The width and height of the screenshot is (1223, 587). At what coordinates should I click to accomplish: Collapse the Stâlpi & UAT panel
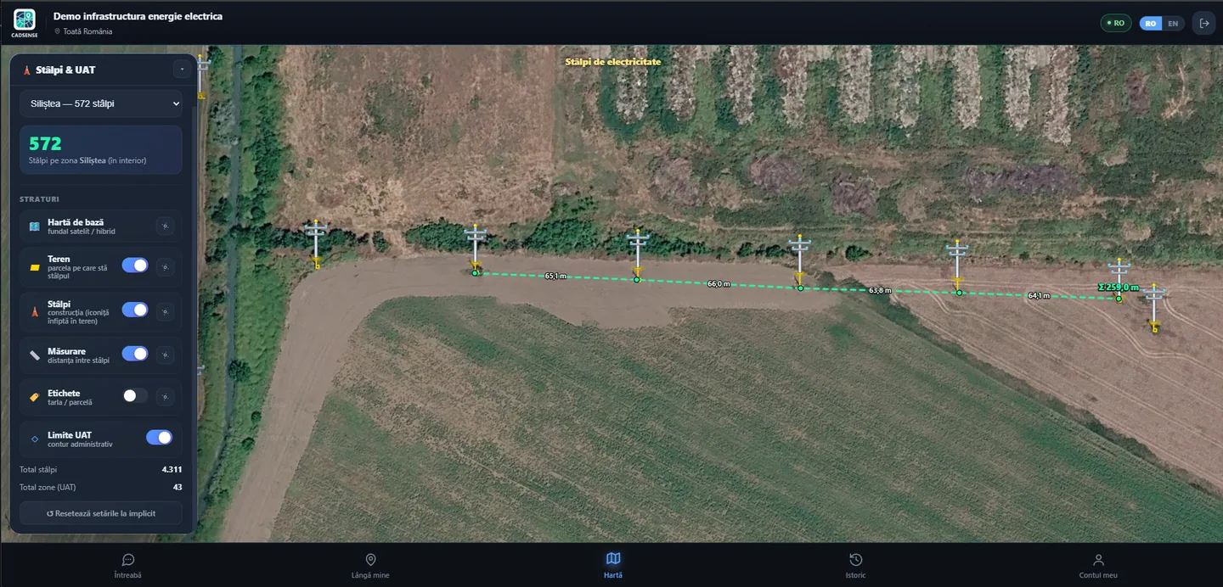pos(183,69)
